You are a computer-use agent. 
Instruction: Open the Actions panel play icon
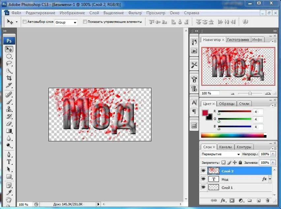click(194, 51)
